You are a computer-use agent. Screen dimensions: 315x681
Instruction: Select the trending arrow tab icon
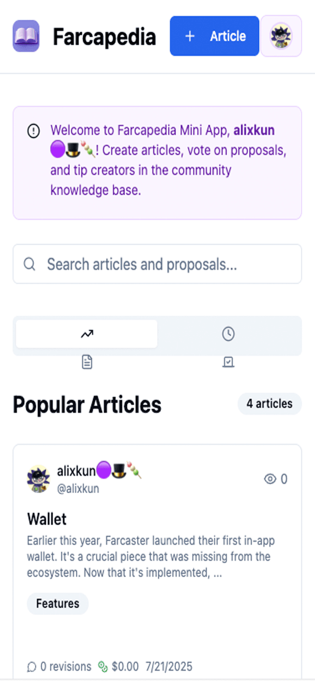tap(87, 333)
